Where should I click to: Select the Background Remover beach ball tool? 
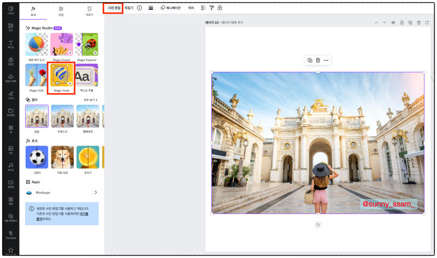(37, 45)
